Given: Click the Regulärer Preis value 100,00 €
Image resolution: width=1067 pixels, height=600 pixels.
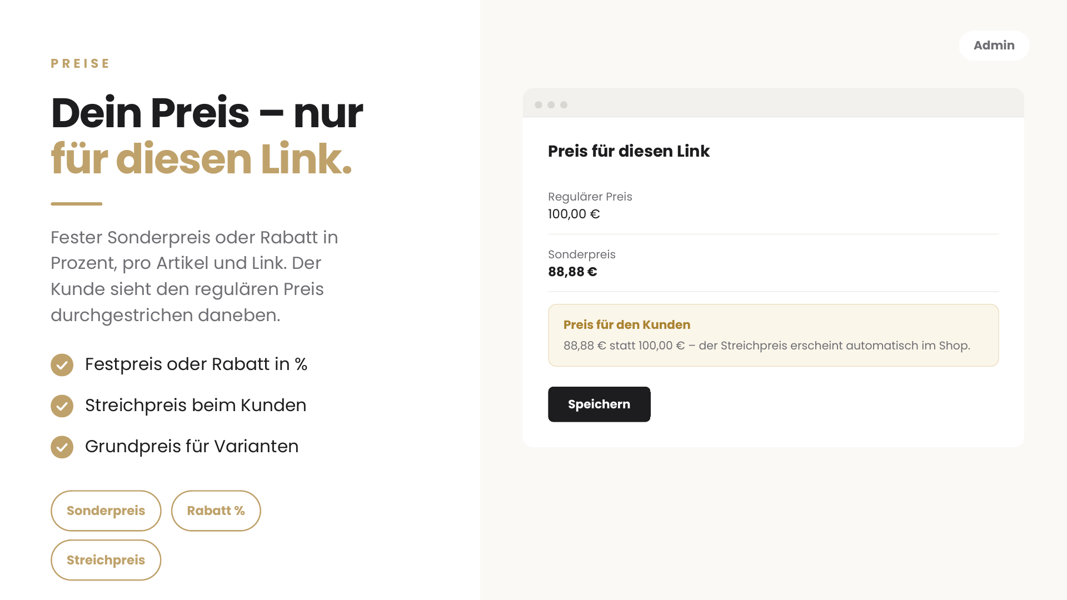Looking at the screenshot, I should click(574, 214).
